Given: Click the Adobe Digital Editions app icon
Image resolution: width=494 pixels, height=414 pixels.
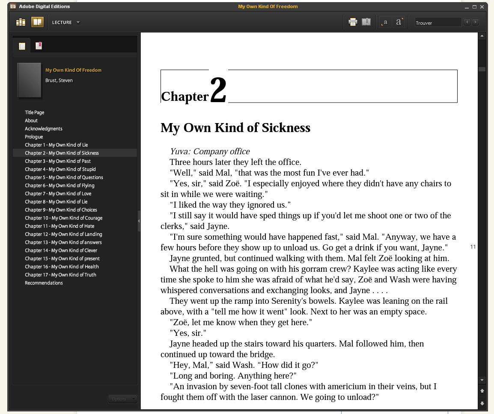Looking at the screenshot, I should [x=13, y=6].
